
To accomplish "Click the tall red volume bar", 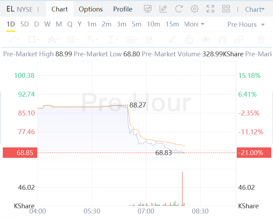I will [182, 188].
